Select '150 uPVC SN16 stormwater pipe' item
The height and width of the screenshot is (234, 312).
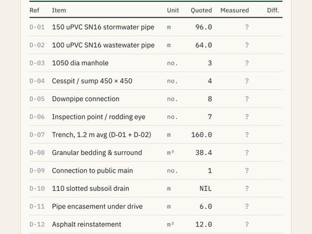coord(103,27)
